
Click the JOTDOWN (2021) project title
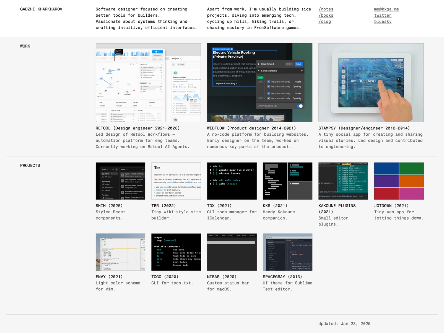(x=391, y=206)
